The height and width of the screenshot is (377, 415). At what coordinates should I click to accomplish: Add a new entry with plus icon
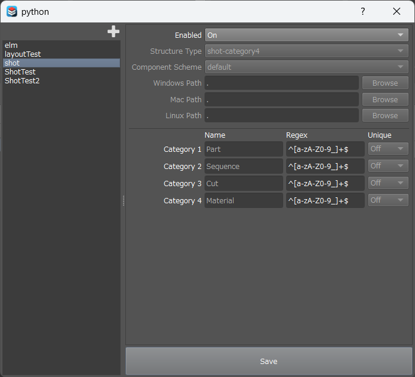point(114,31)
